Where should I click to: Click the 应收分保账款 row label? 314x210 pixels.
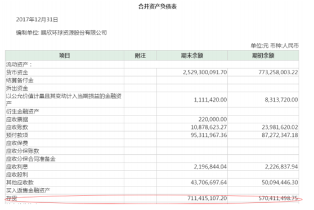[x=23, y=151]
